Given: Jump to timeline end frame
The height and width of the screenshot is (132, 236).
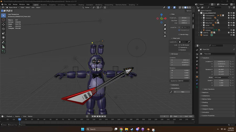Looking at the screenshot, I should point(105,116).
